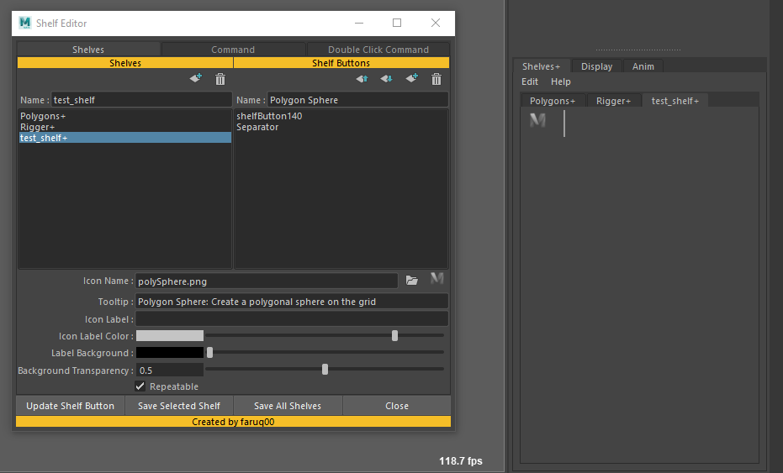Move the shelf button down
The width and height of the screenshot is (783, 473).
tap(387, 78)
